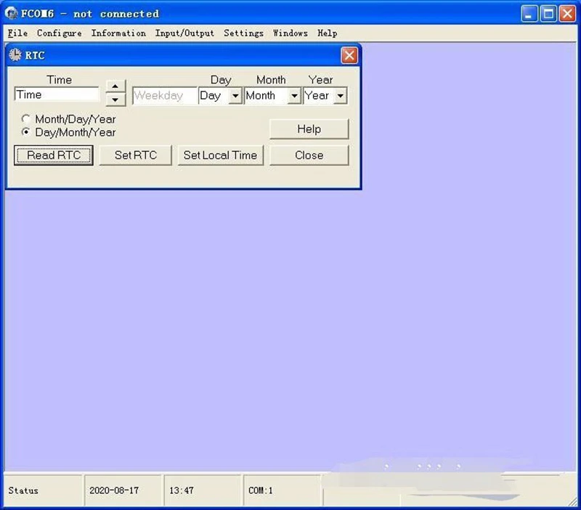Decrease time with the down spinner arrow
Image resolution: width=581 pixels, height=510 pixels.
pyautogui.click(x=115, y=100)
